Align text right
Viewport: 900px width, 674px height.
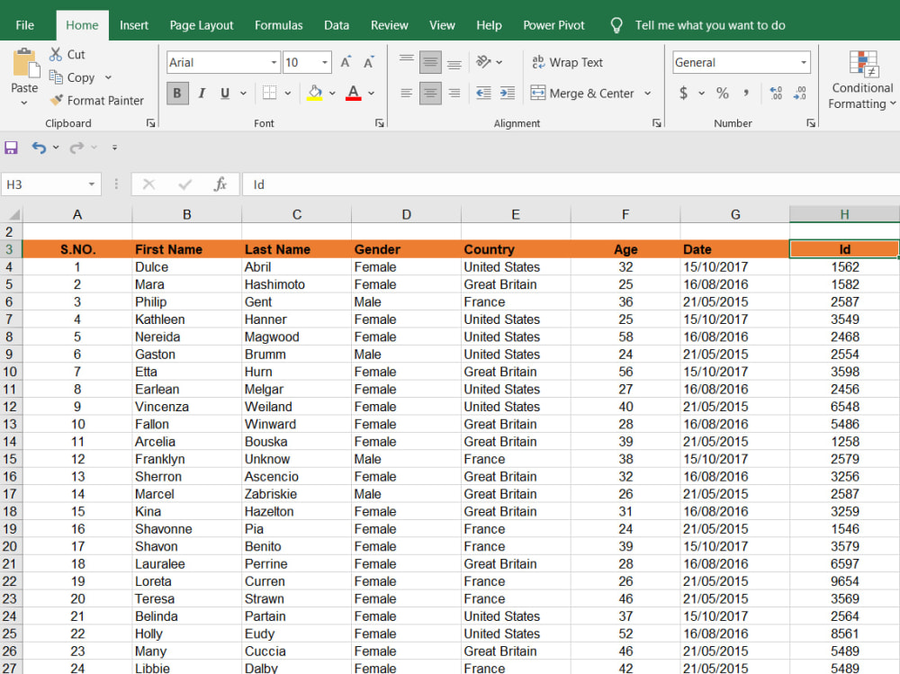click(x=454, y=93)
